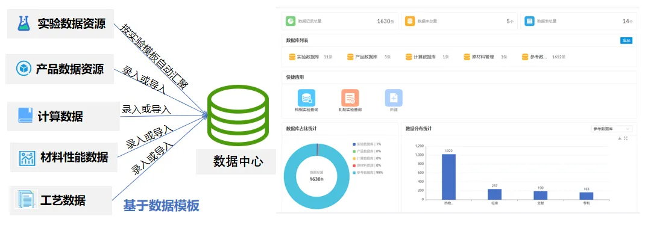Screen dimensions: 645x234
Task: Click the orange 数据库总量 database icon
Action: [410, 21]
